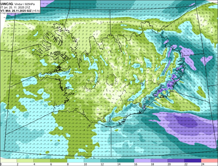Click the '(+5 h)' forecast offset text
Viewport: 218px width, 166px height.
[36, 11]
